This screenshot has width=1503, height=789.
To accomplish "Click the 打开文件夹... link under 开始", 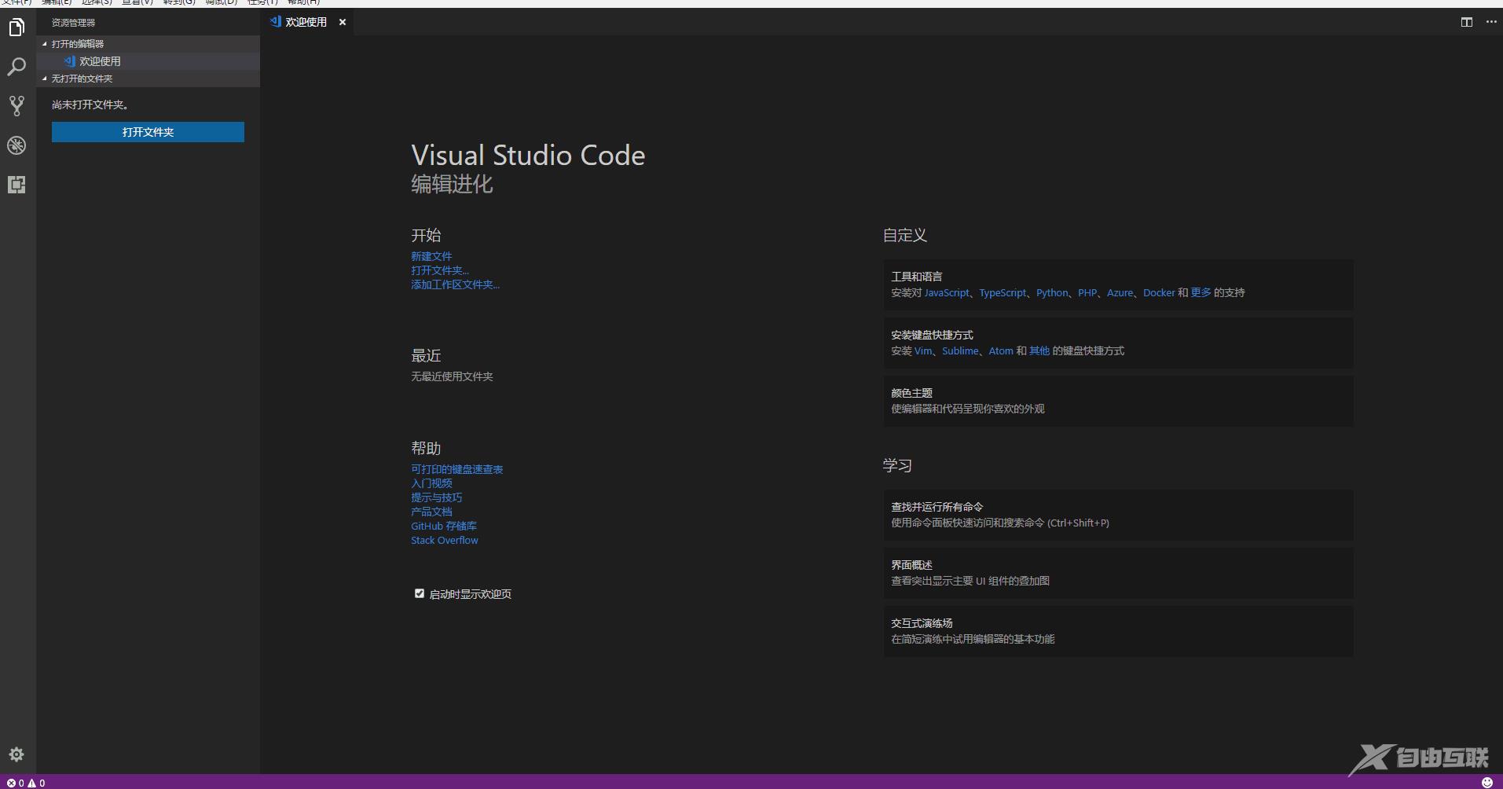I will (440, 270).
